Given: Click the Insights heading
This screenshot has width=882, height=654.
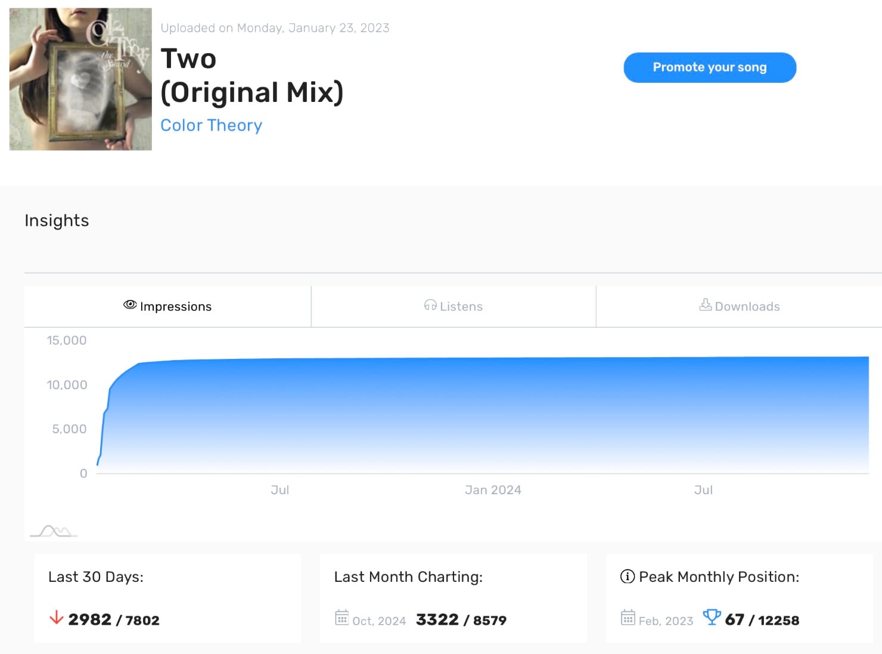Looking at the screenshot, I should pos(57,221).
